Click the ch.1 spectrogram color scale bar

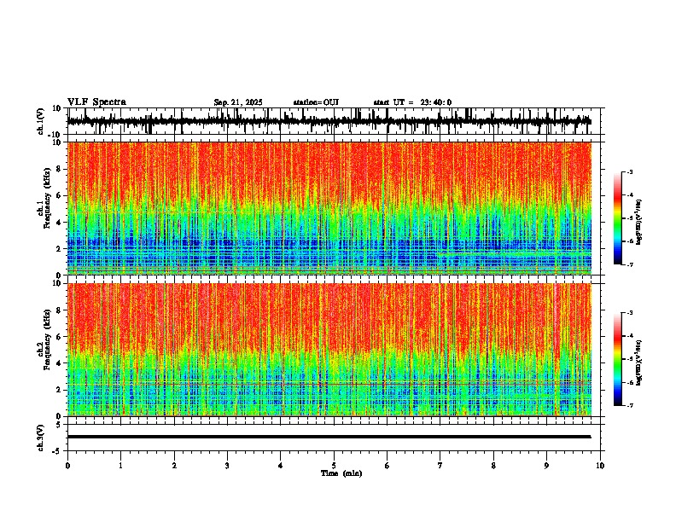point(618,218)
